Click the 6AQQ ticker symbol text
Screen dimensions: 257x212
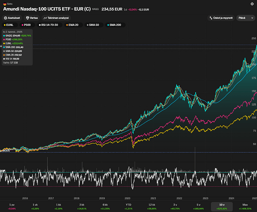point(95,9)
